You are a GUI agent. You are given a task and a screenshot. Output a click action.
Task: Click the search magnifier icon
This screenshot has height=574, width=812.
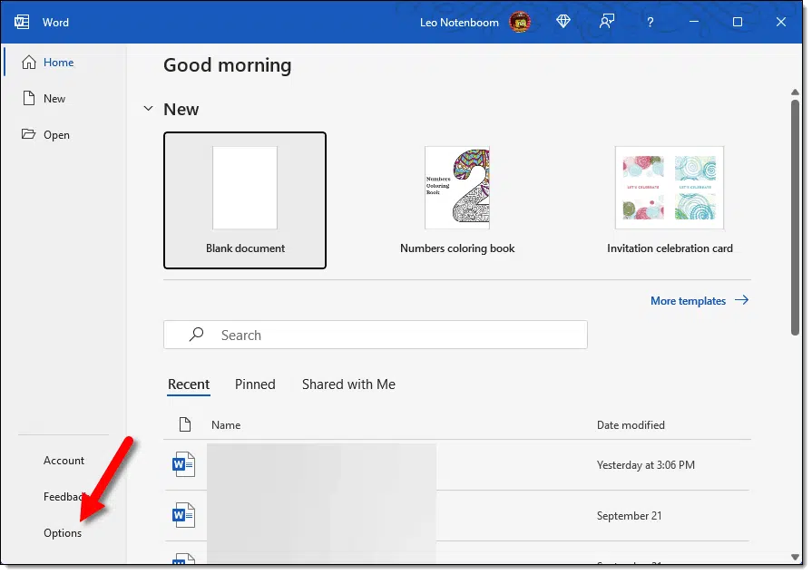(196, 335)
